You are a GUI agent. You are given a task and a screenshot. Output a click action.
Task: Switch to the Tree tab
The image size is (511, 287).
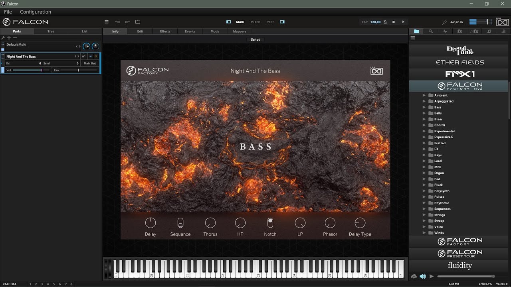51,31
